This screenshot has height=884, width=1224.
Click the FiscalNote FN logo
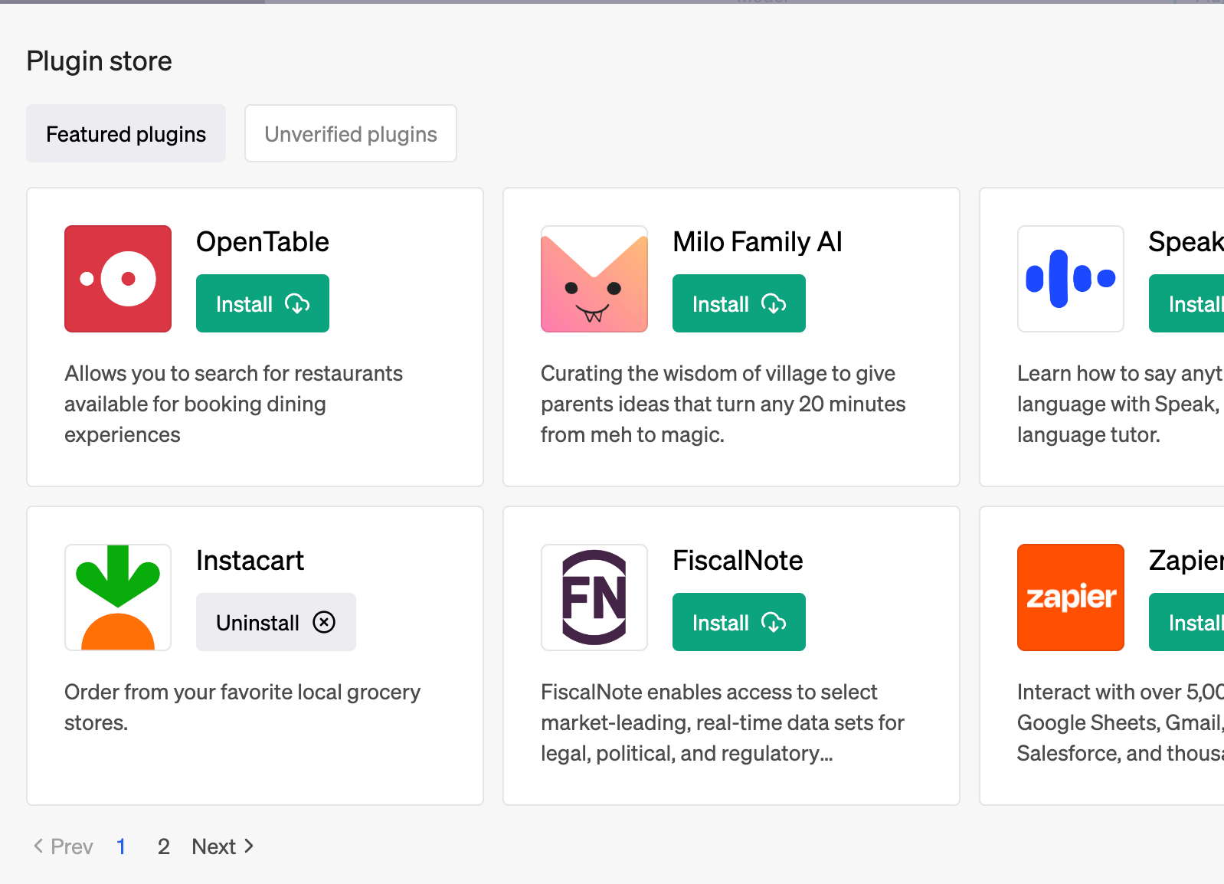[x=594, y=598]
